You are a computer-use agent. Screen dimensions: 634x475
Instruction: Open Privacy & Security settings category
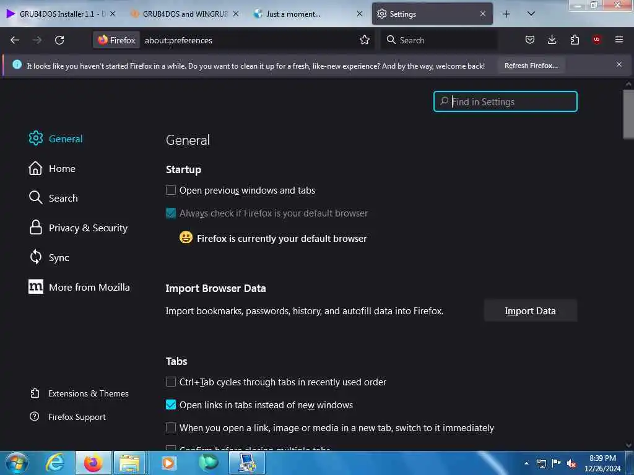[79, 228]
